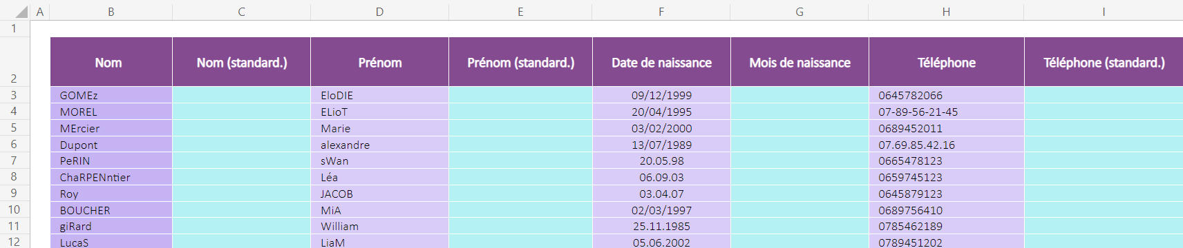This screenshot has height=248, width=1183.
Task: Select the cell containing ChaRPENntier
Action: 111,177
